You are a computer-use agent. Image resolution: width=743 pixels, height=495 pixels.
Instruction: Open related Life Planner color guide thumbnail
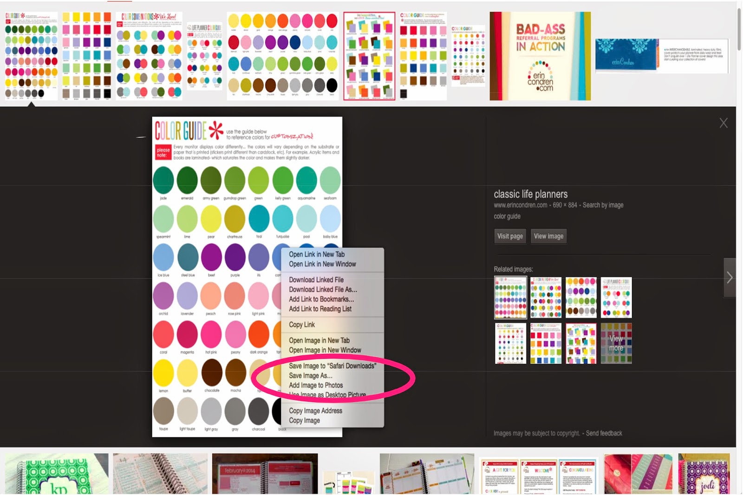(616, 297)
